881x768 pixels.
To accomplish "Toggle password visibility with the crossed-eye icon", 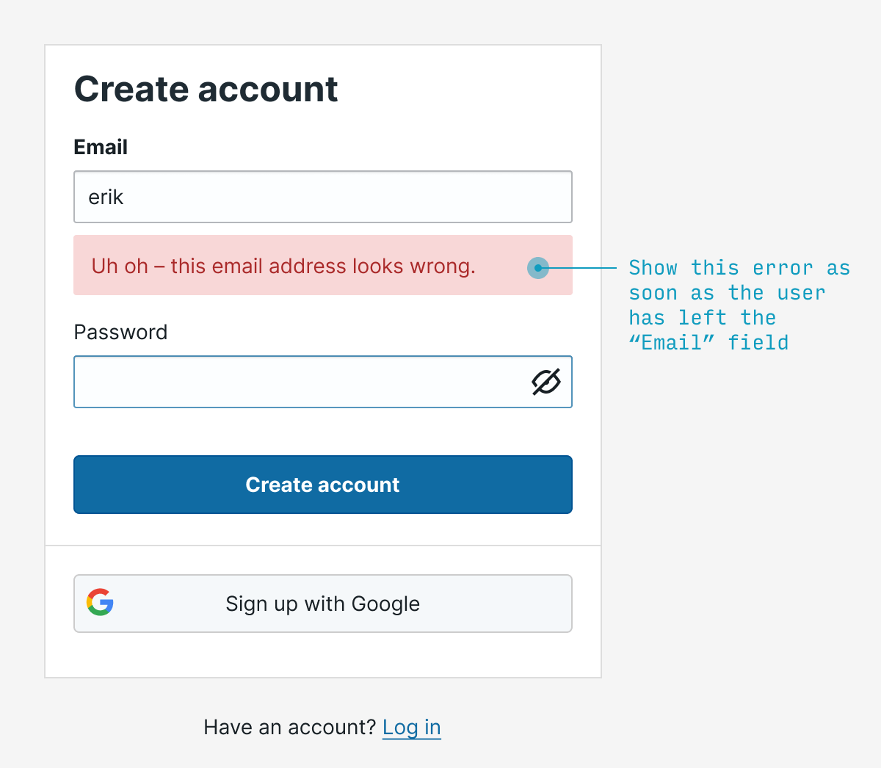I will coord(545,382).
